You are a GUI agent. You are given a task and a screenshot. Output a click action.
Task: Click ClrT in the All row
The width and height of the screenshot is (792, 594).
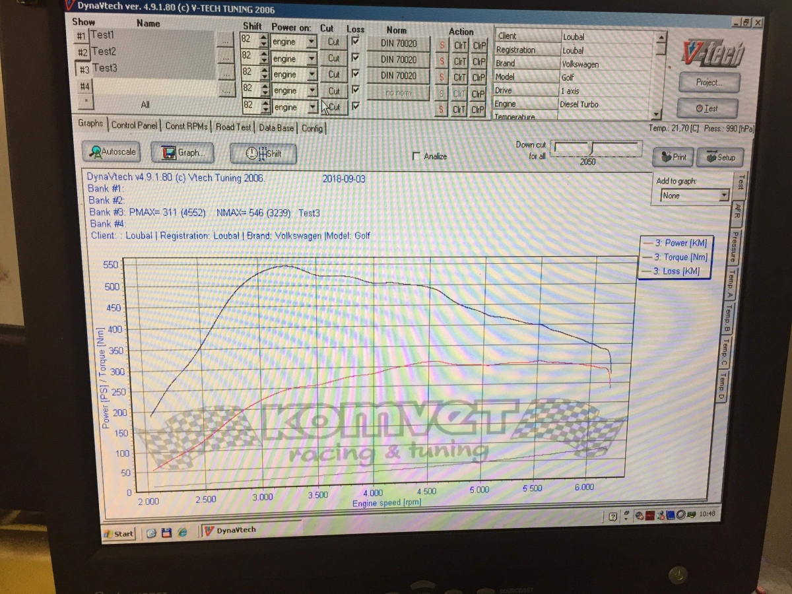[460, 110]
